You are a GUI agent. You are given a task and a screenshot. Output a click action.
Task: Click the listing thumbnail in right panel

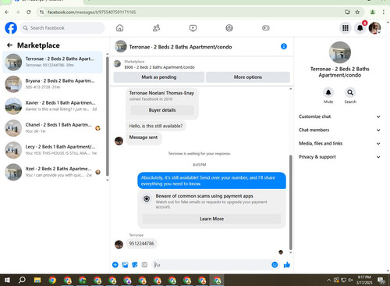(340, 52)
